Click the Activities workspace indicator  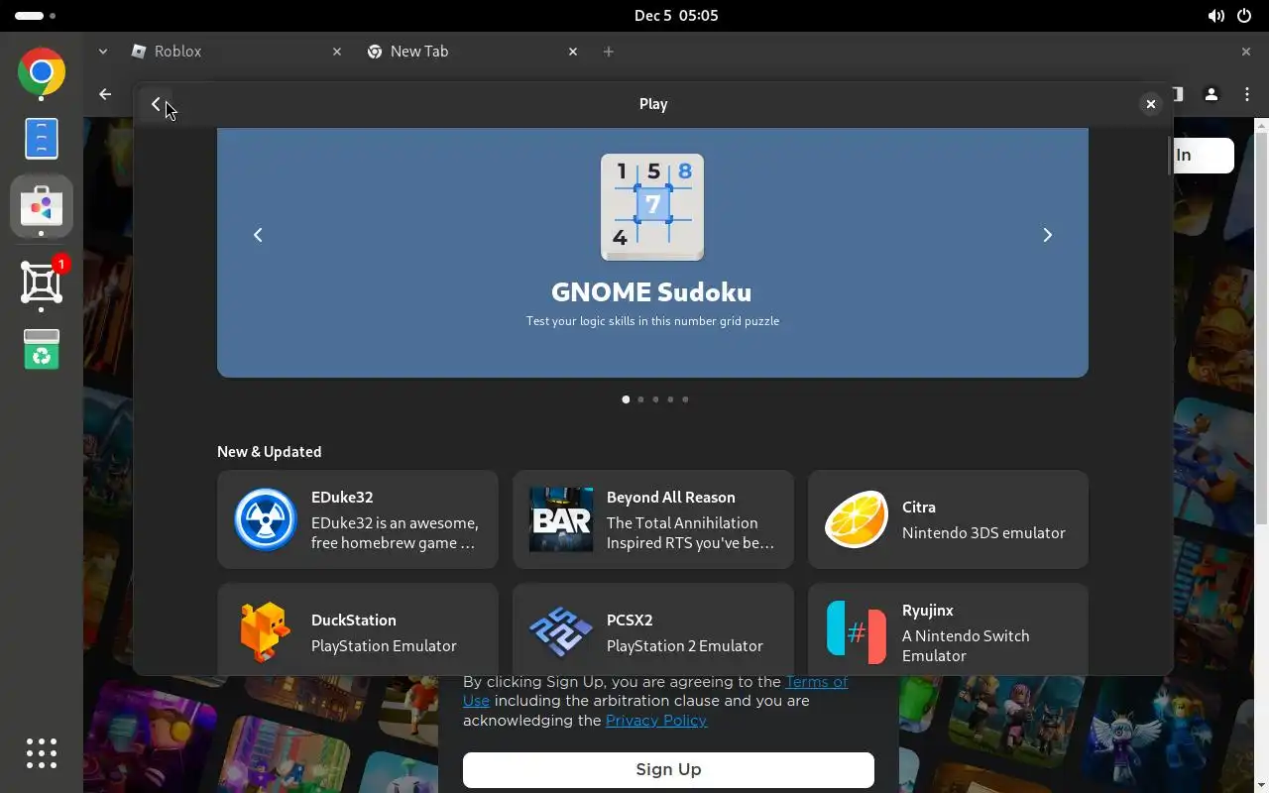click(x=35, y=16)
